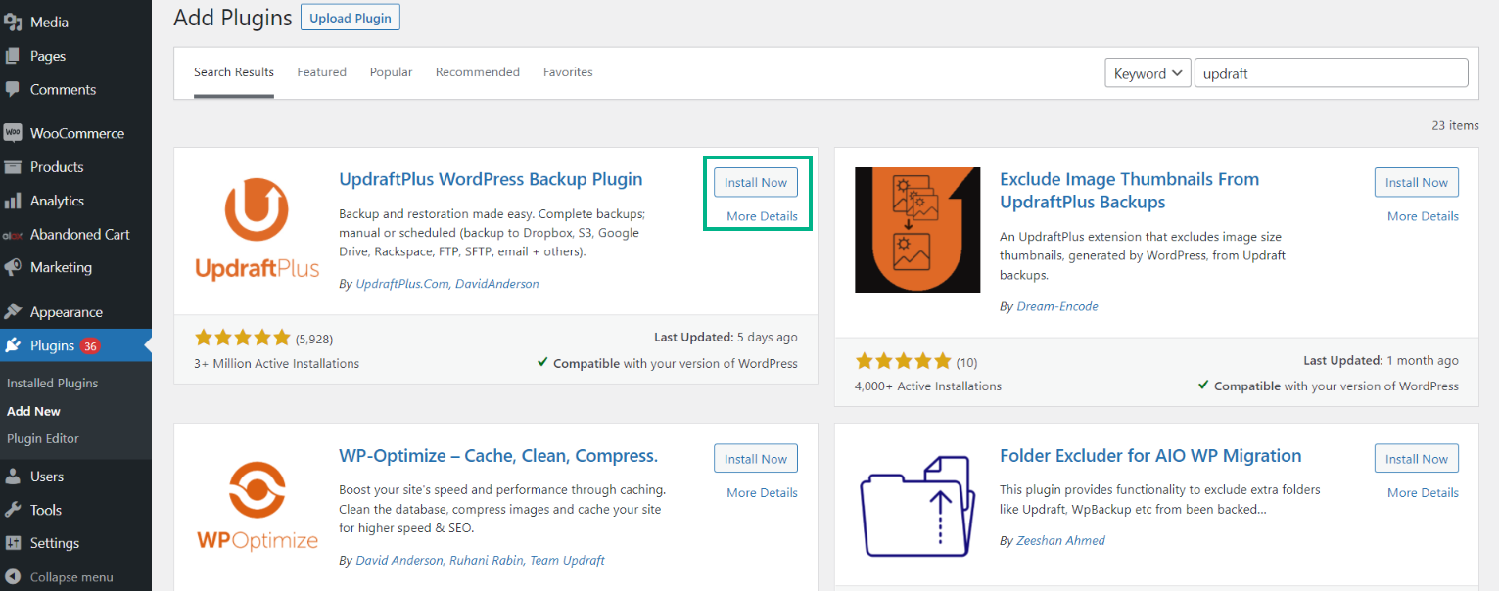Click the Upload Plugin button
1499x591 pixels.
[350, 17]
